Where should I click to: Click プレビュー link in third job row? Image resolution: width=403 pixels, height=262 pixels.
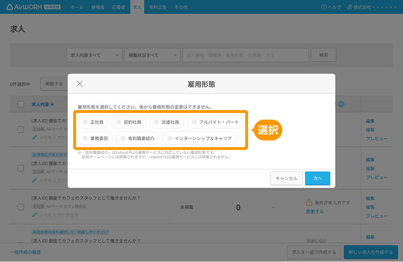[x=377, y=216]
